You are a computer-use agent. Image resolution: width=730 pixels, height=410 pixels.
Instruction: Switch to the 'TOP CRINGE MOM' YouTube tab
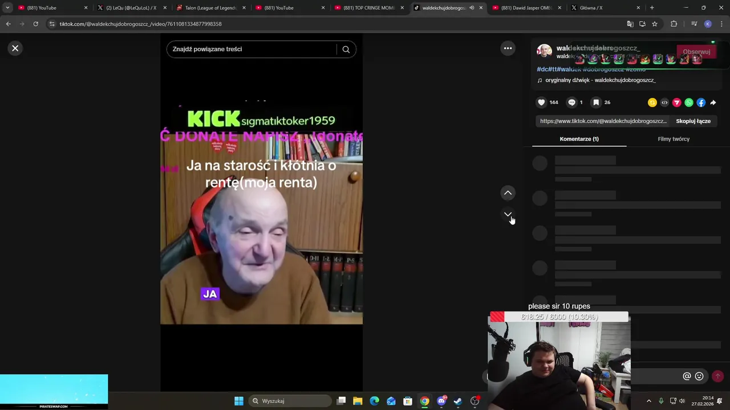(x=368, y=8)
